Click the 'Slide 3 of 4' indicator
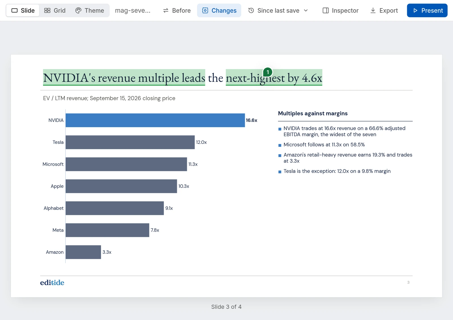The width and height of the screenshot is (453, 320). point(226,307)
